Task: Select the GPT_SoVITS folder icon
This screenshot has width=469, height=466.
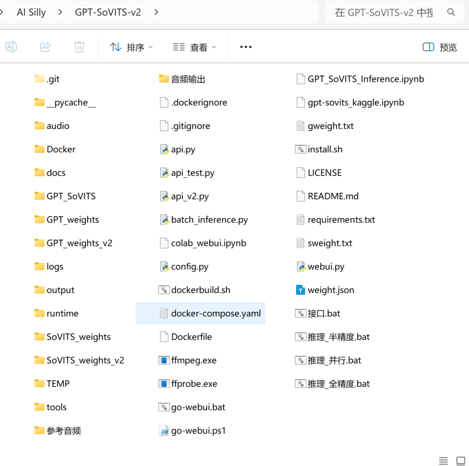Action: 39,196
